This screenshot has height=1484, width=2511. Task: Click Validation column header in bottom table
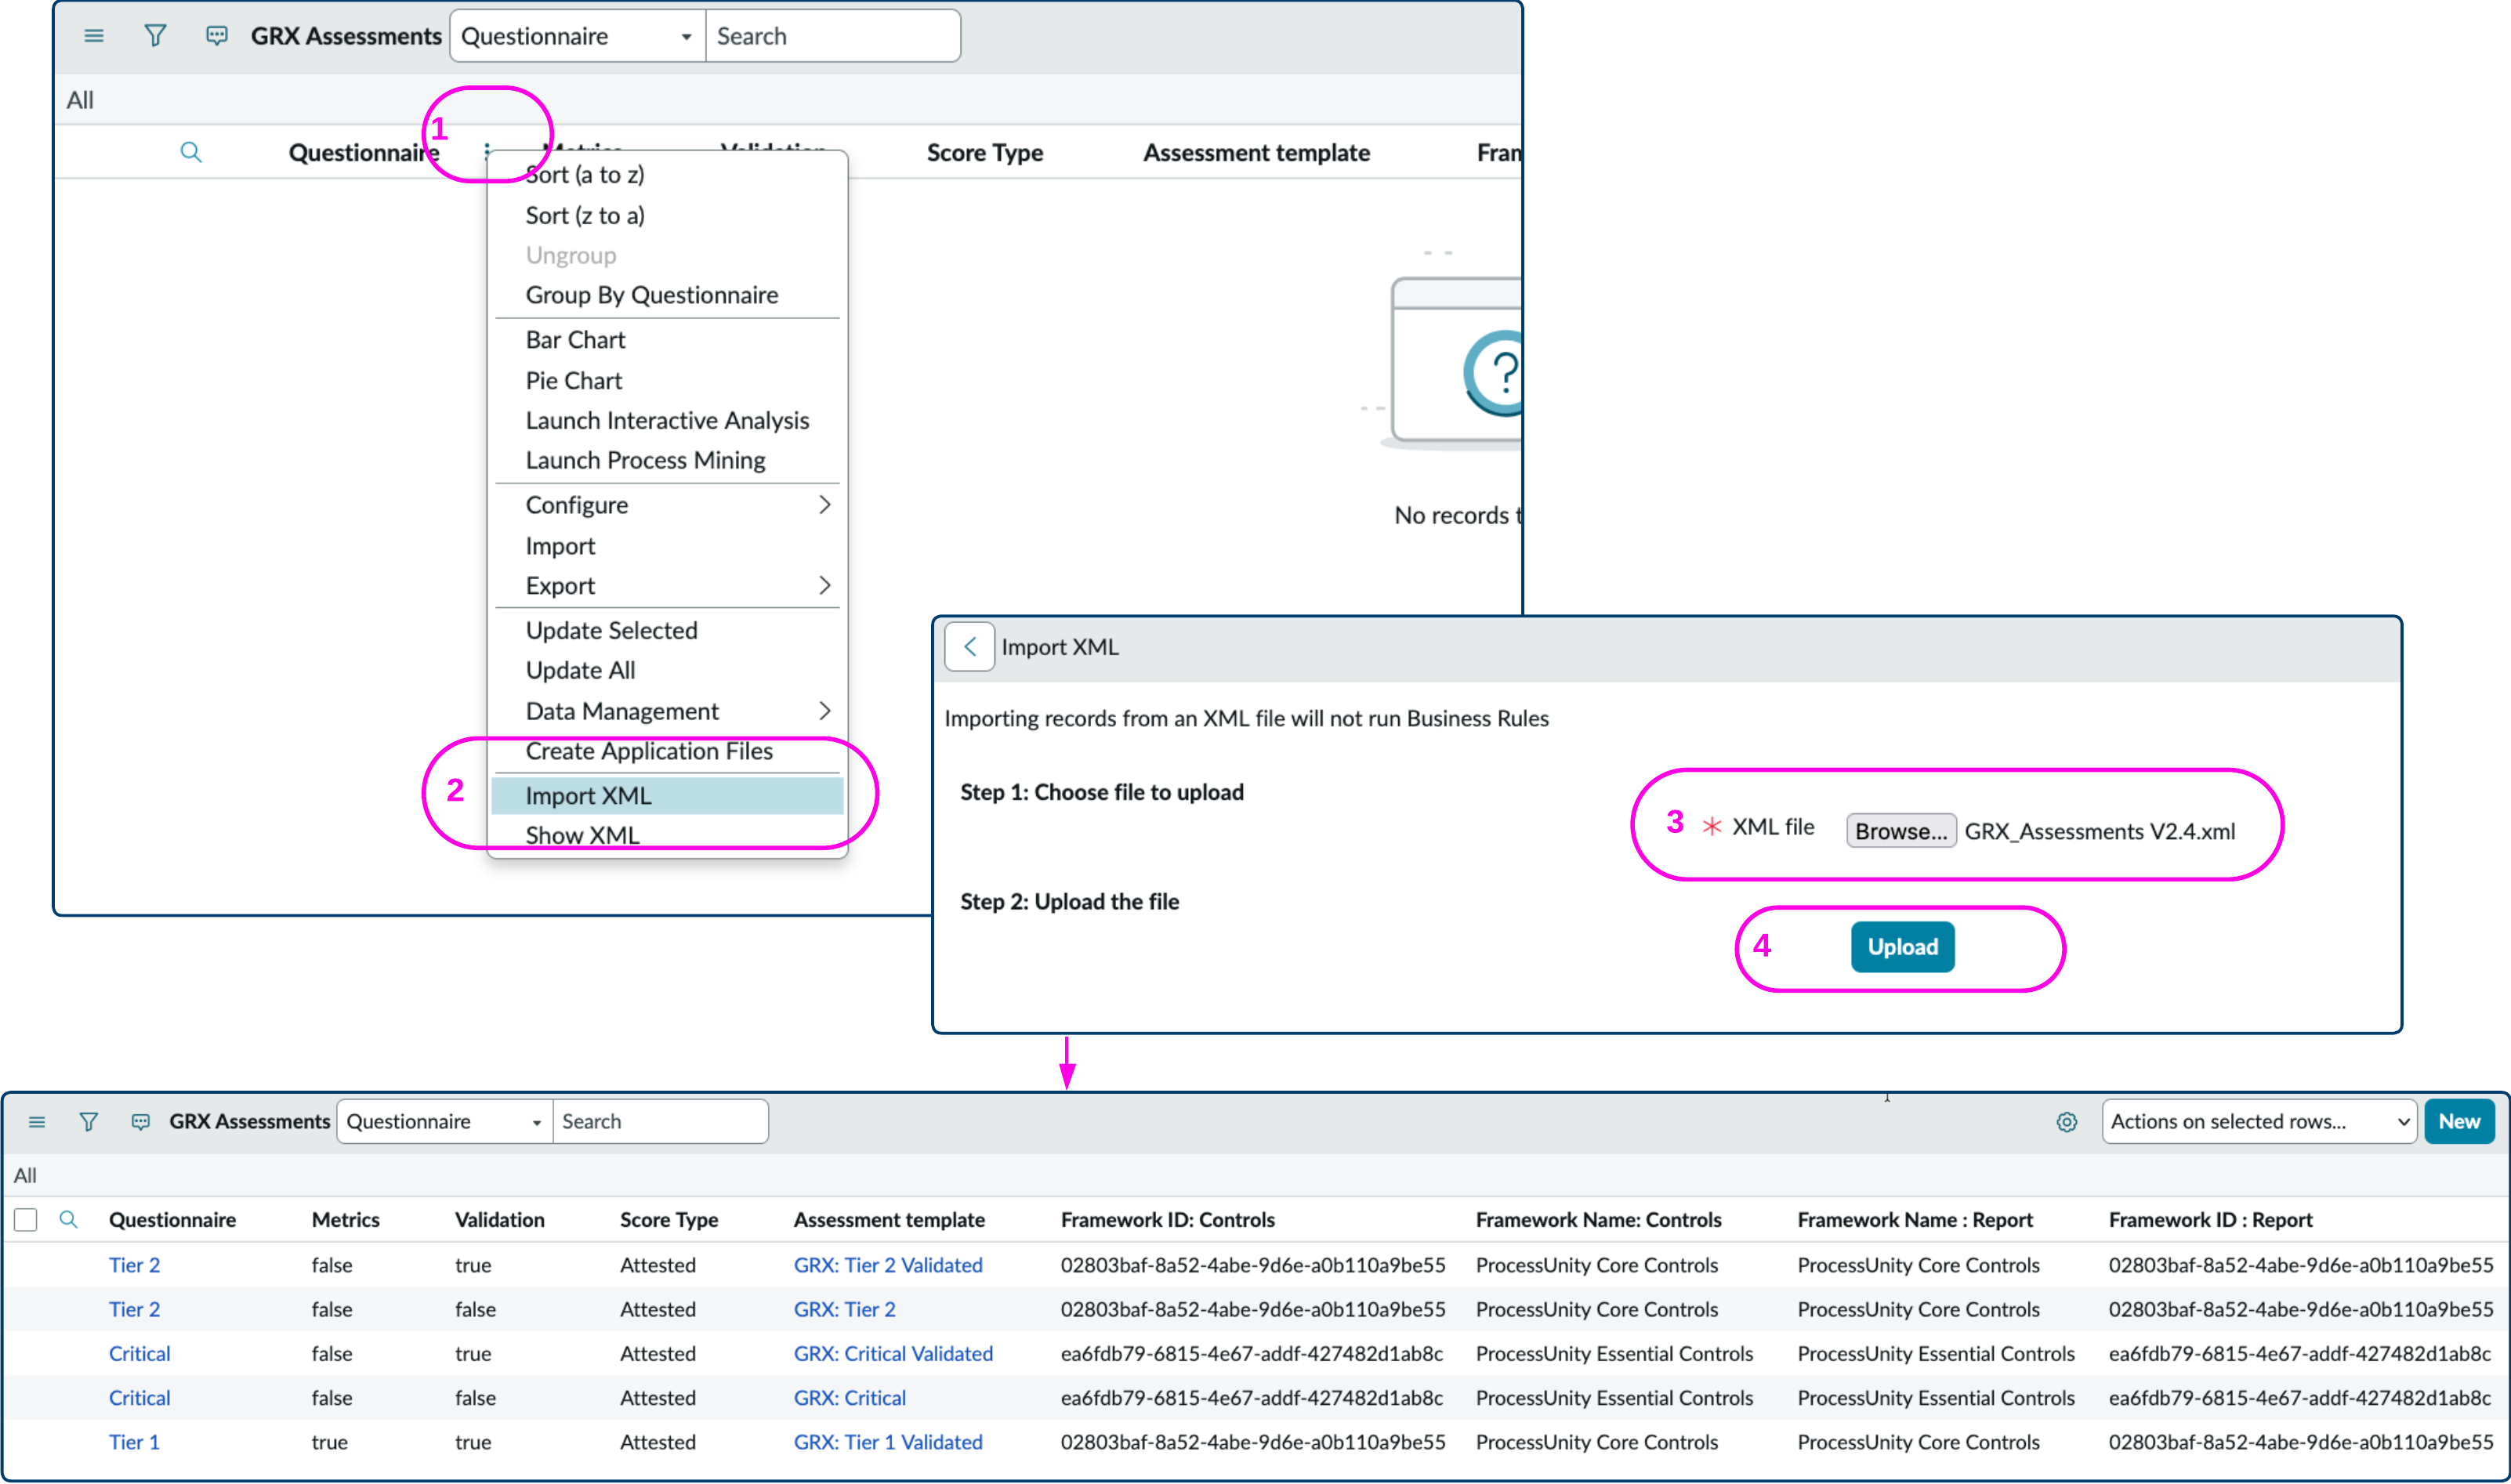[x=499, y=1220]
